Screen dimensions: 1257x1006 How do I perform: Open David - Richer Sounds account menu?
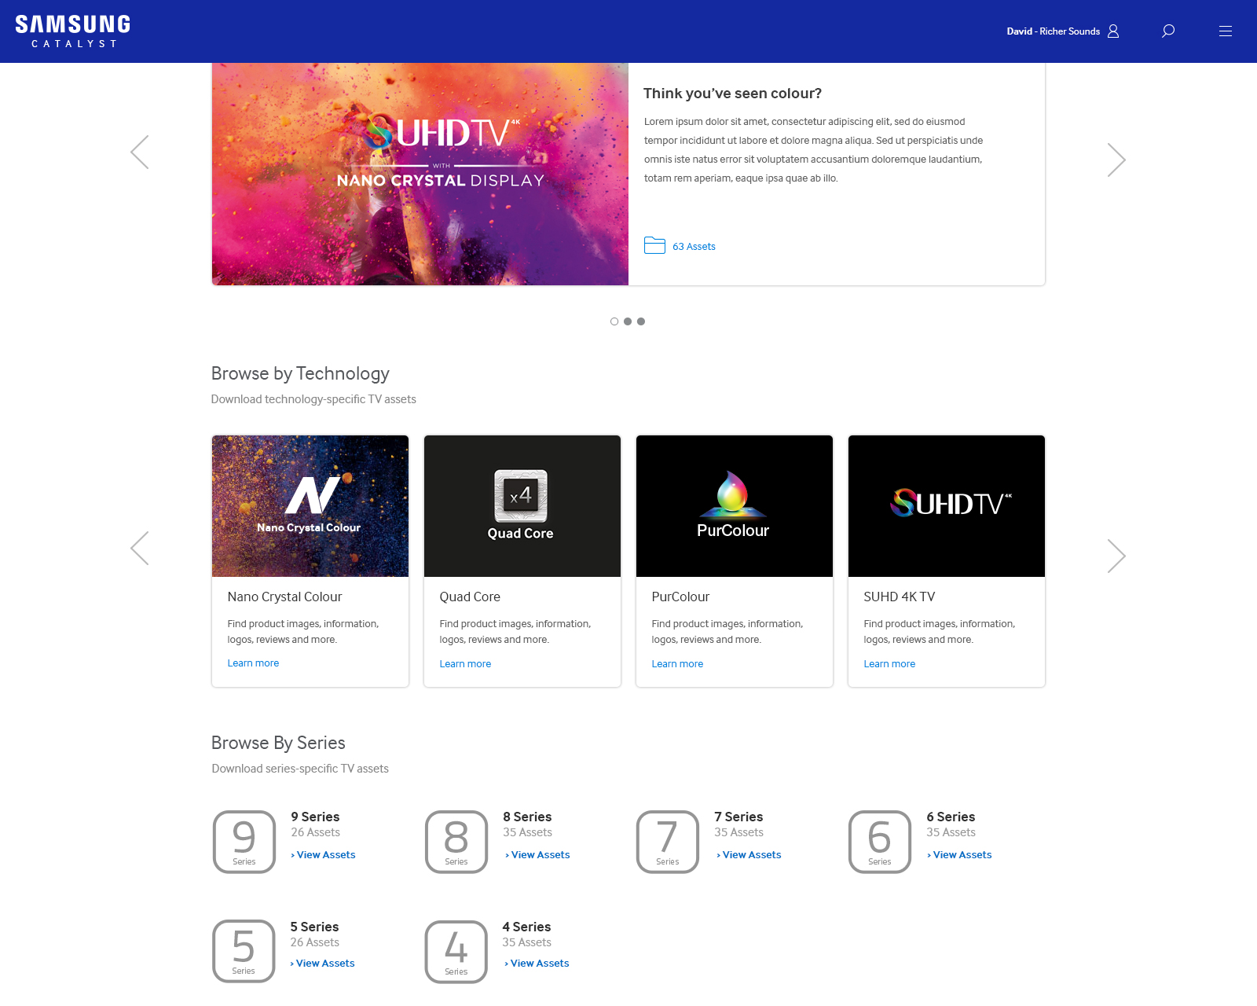[1053, 31]
